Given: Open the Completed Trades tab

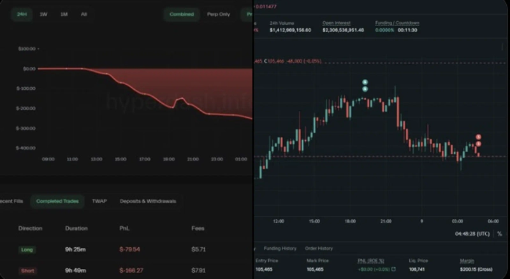Looking at the screenshot, I should 57,201.
